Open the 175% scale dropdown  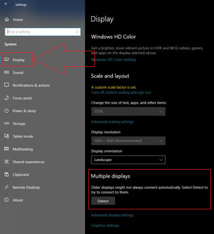(x=128, y=111)
